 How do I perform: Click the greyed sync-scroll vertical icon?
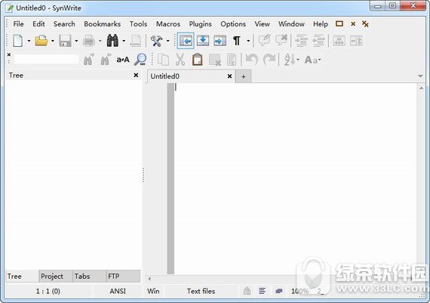coord(356,41)
